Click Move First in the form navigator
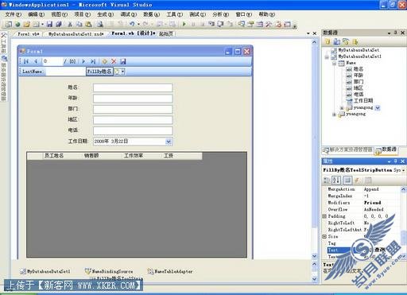This screenshot has width=407, height=295. pos(26,61)
